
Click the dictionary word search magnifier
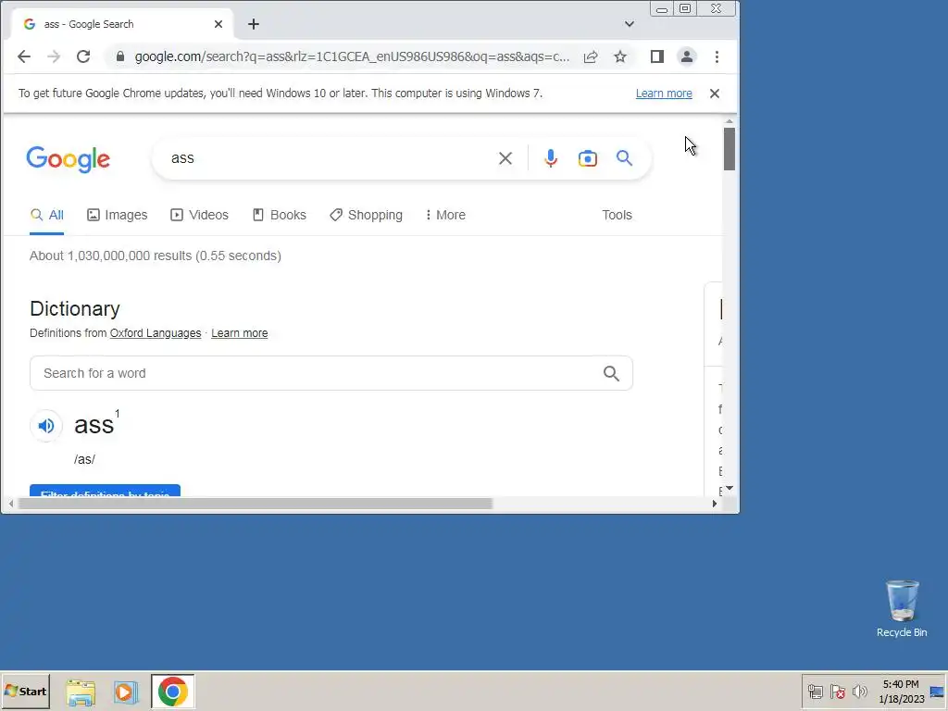pos(611,374)
